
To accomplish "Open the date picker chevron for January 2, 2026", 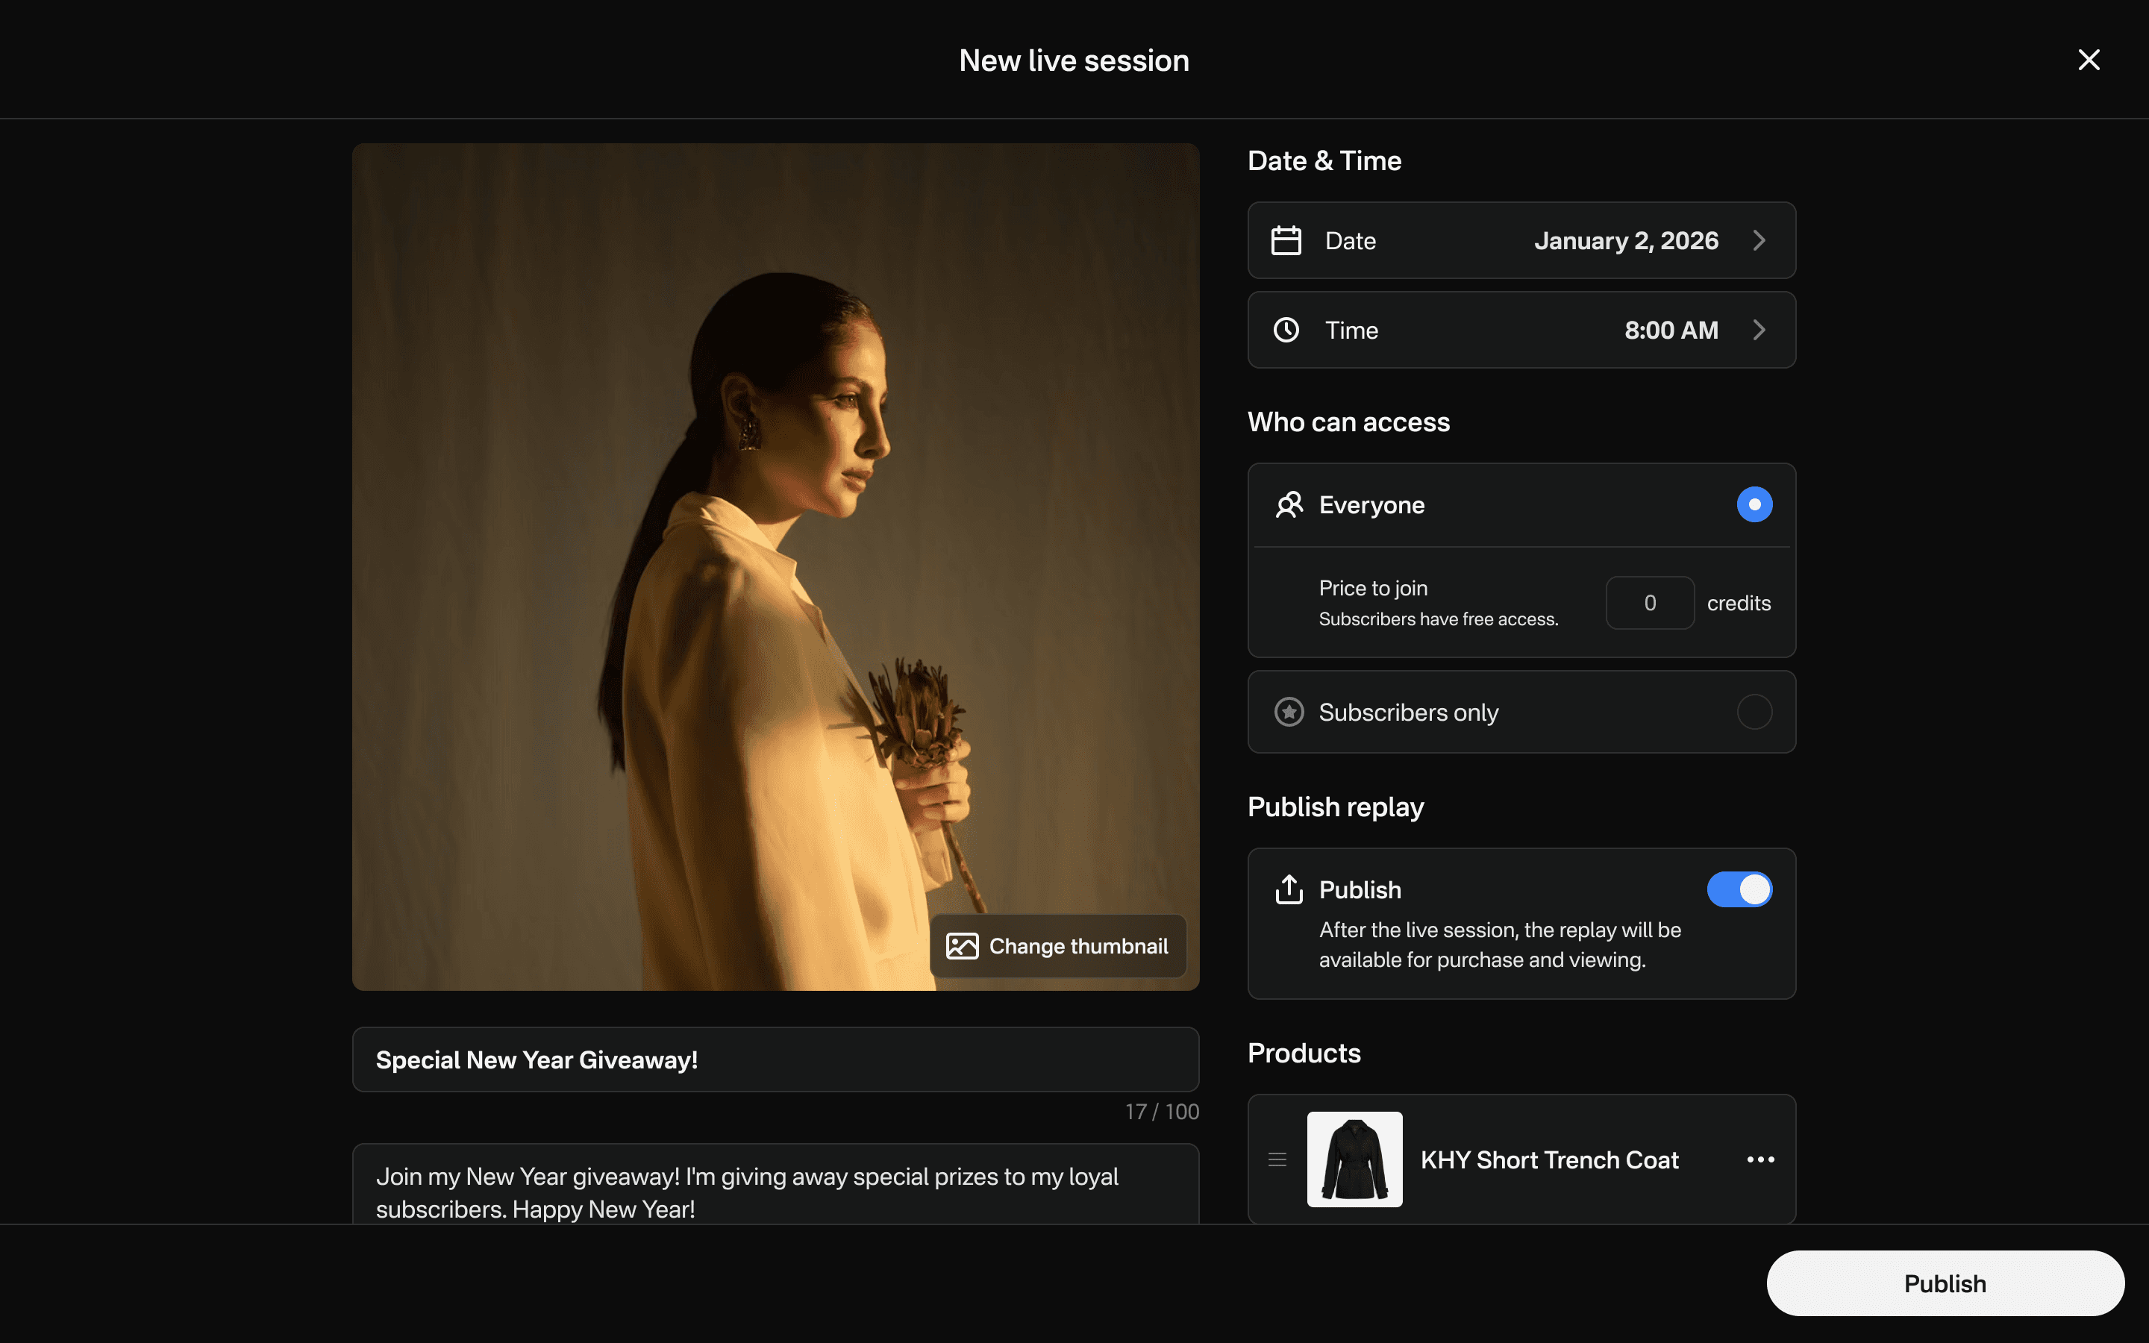I will [x=1759, y=241].
